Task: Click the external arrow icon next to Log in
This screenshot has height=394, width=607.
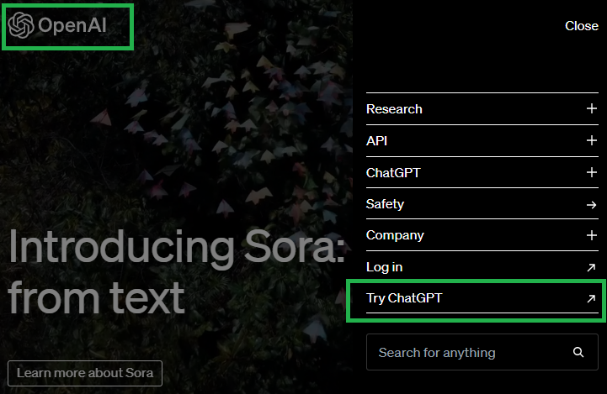Action: coord(591,267)
